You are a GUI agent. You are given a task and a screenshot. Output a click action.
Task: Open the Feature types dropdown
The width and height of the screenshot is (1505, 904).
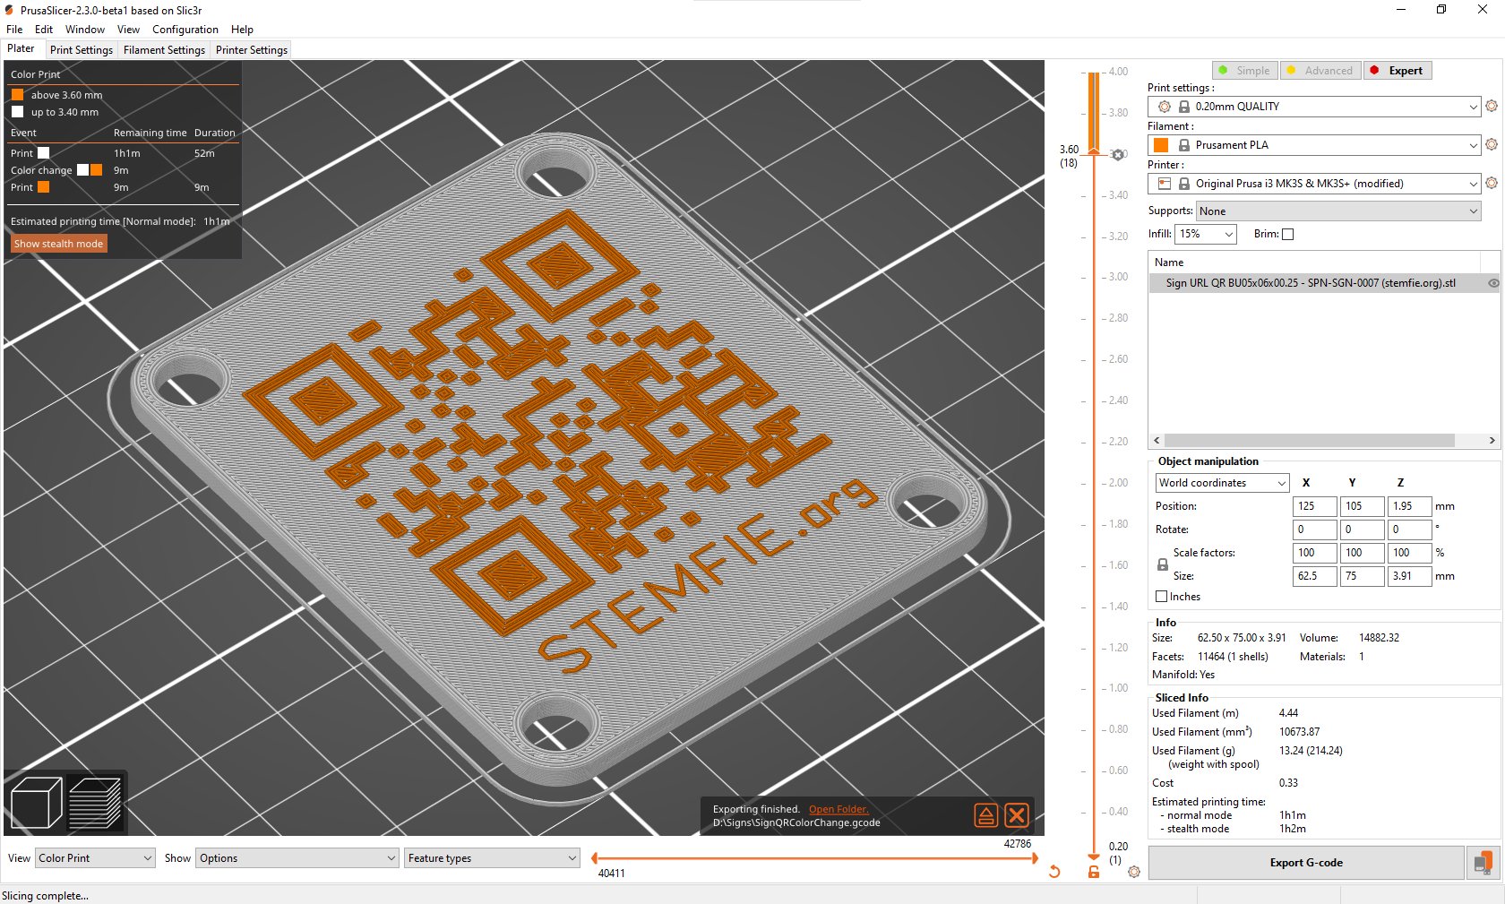(x=493, y=858)
